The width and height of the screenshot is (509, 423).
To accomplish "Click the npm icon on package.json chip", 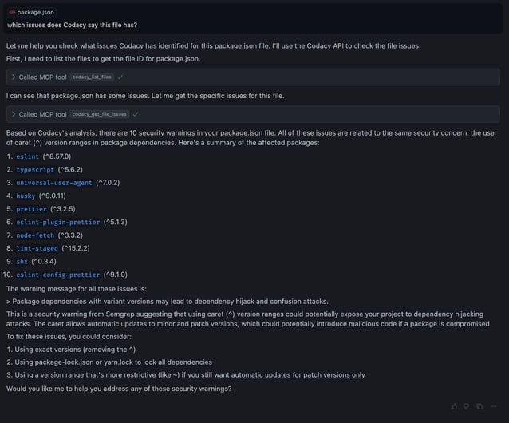I will (12, 13).
